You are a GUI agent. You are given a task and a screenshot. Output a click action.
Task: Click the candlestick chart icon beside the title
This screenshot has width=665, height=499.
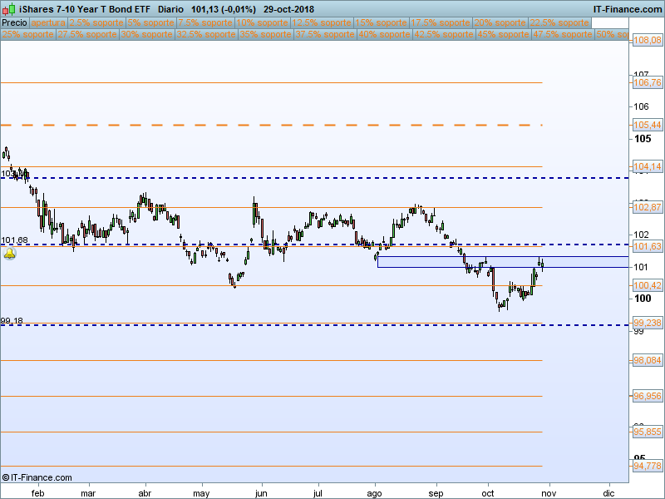(x=8, y=8)
